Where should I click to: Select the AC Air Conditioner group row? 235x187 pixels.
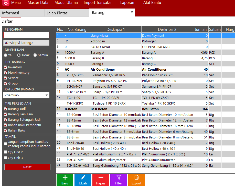145,69
